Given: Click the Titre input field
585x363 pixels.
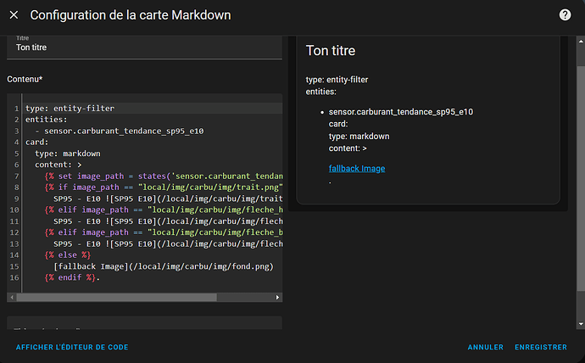Looking at the screenshot, I should pyautogui.click(x=144, y=47).
